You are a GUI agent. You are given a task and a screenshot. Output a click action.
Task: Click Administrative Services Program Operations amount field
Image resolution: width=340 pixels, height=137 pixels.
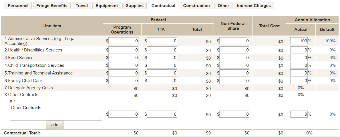(x=124, y=41)
